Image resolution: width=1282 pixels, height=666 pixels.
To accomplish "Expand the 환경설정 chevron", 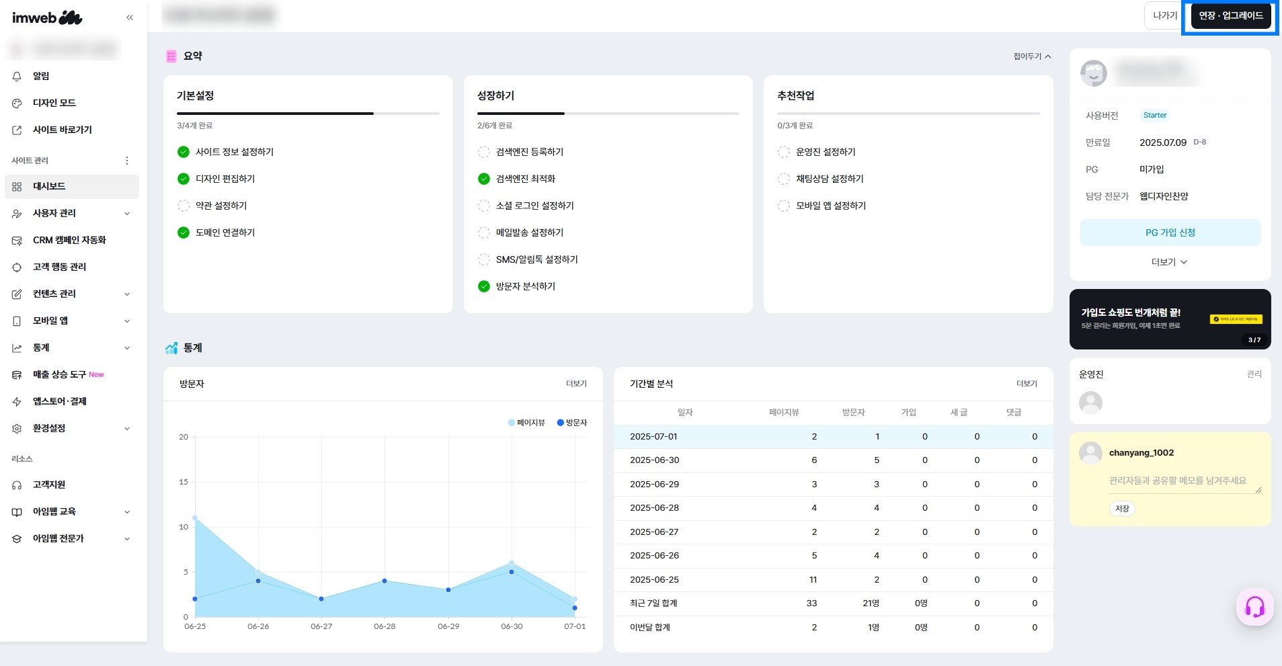I will (x=127, y=429).
